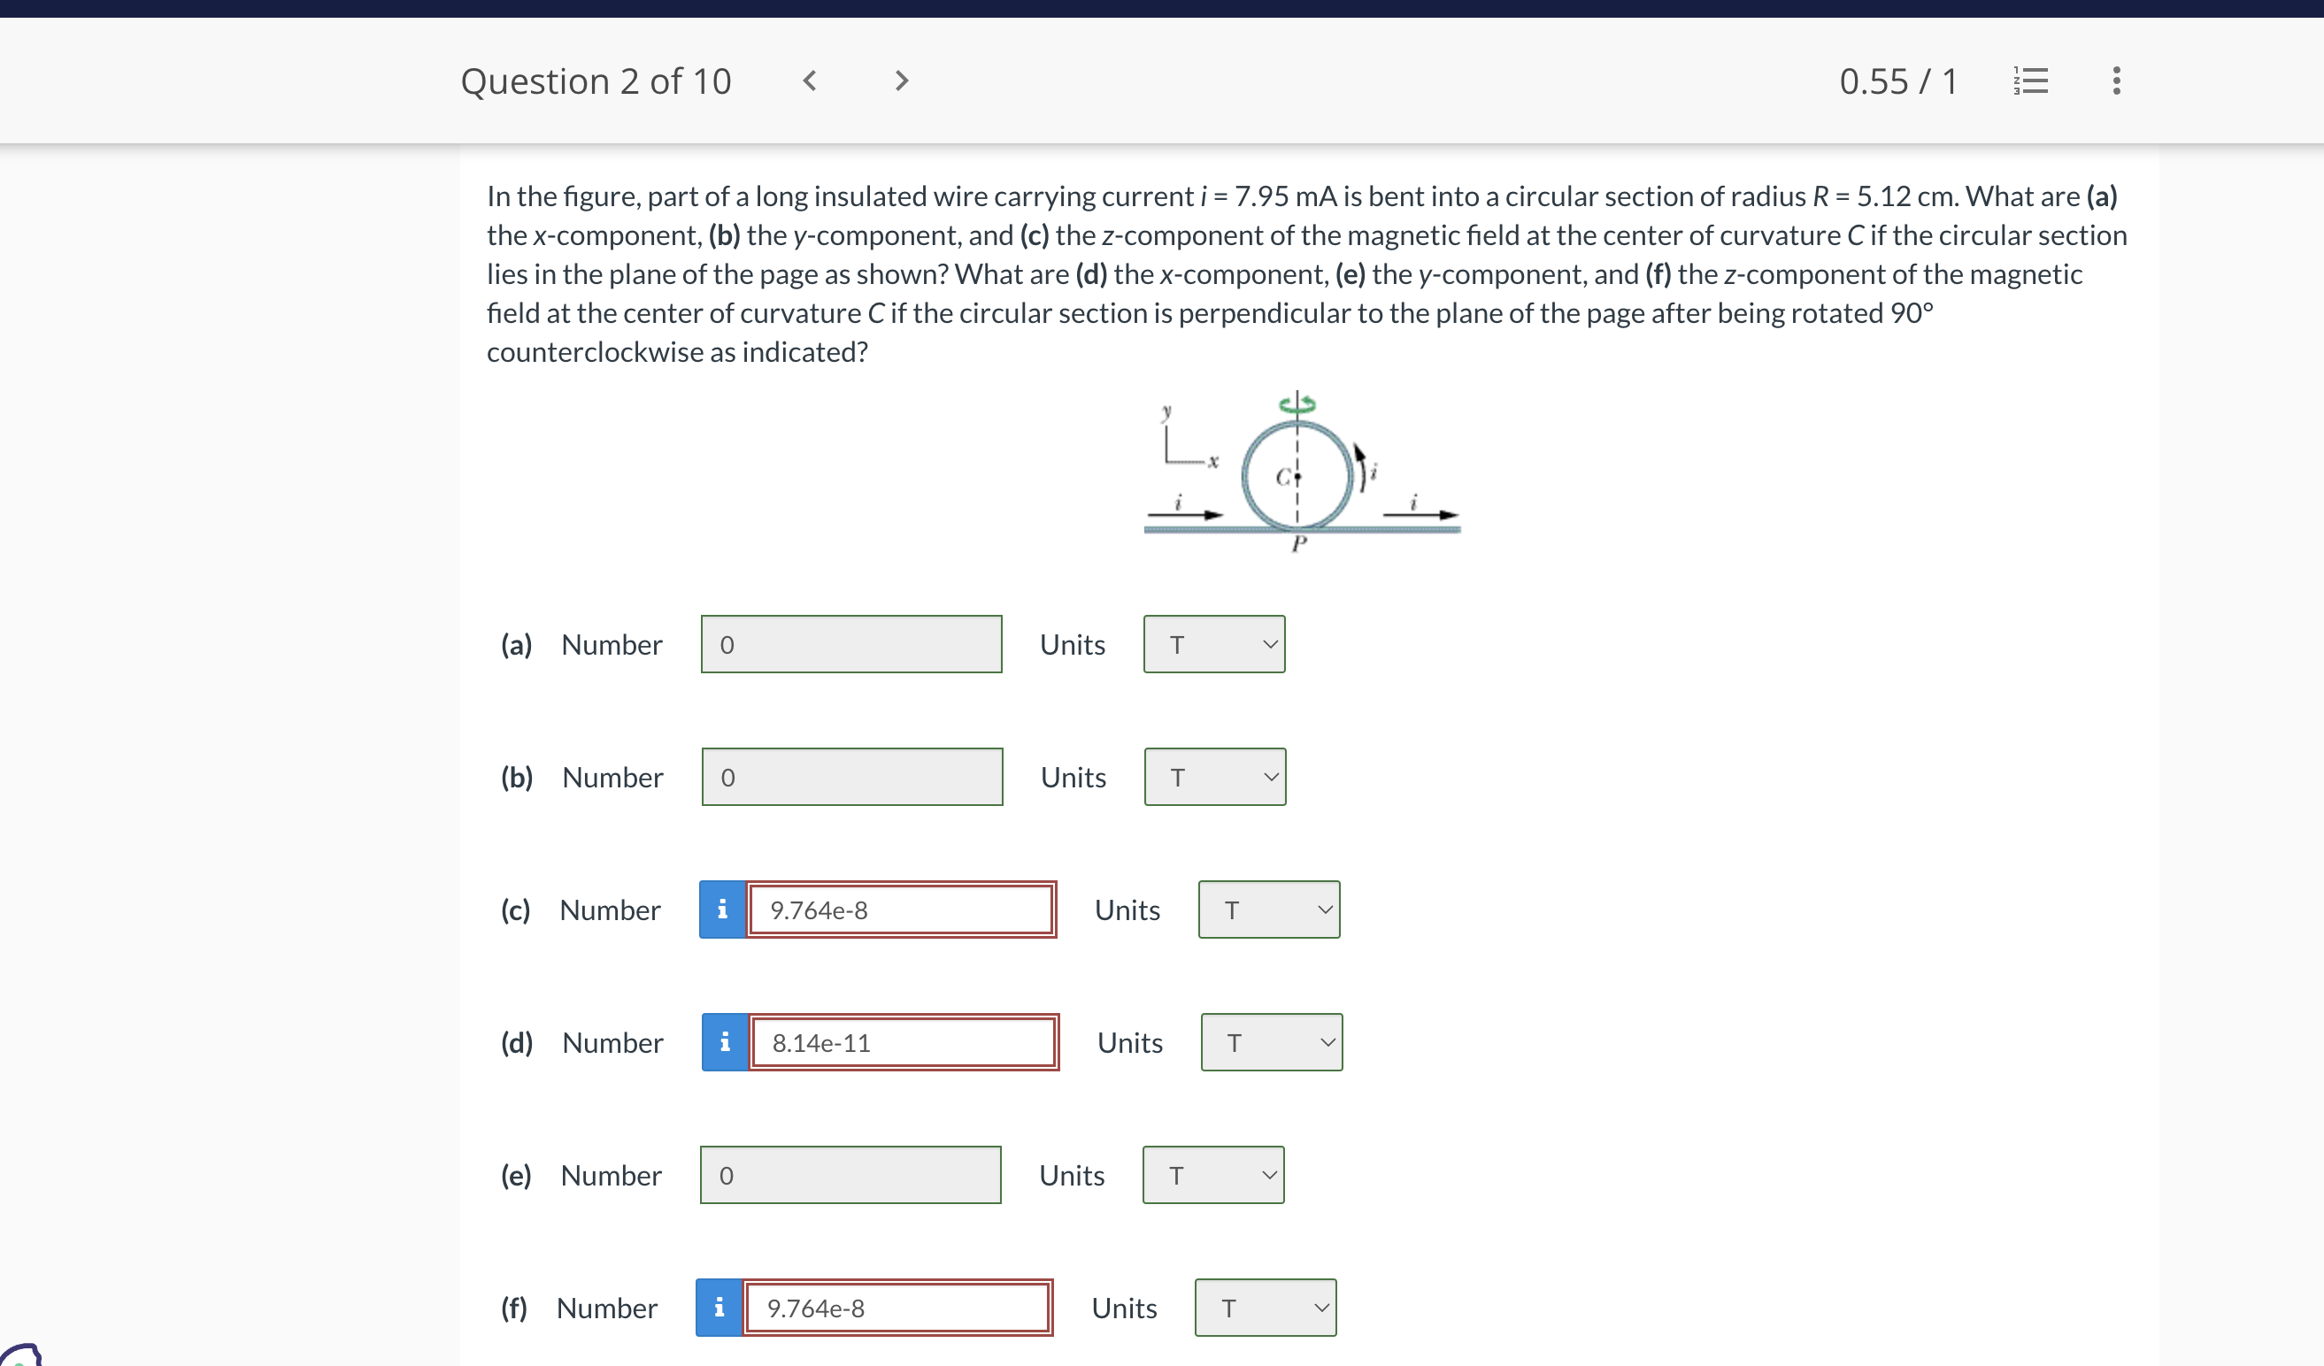Open units dropdown for part (e)
2324x1366 pixels.
tap(1212, 1175)
